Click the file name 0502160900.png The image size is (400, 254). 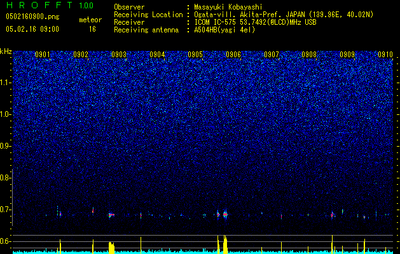[x=32, y=17]
